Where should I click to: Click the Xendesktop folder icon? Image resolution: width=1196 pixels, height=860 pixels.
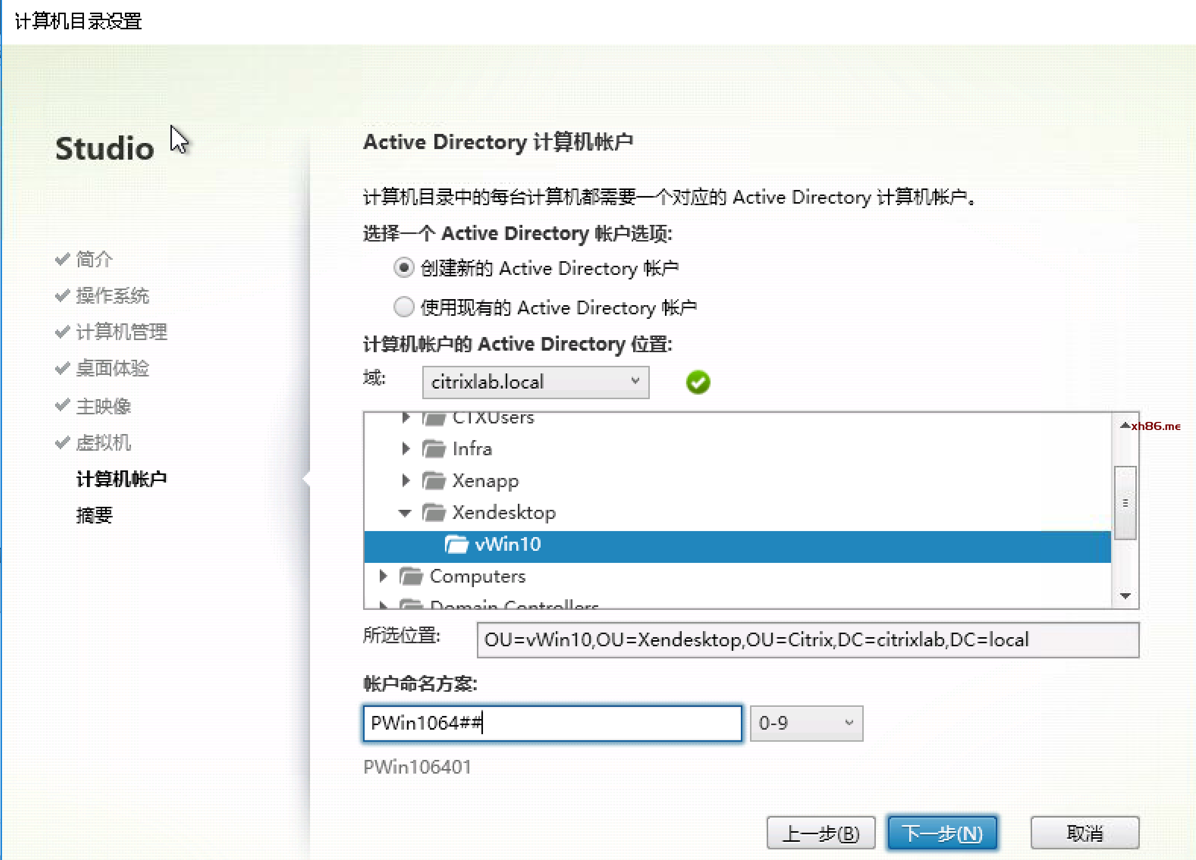coord(433,512)
